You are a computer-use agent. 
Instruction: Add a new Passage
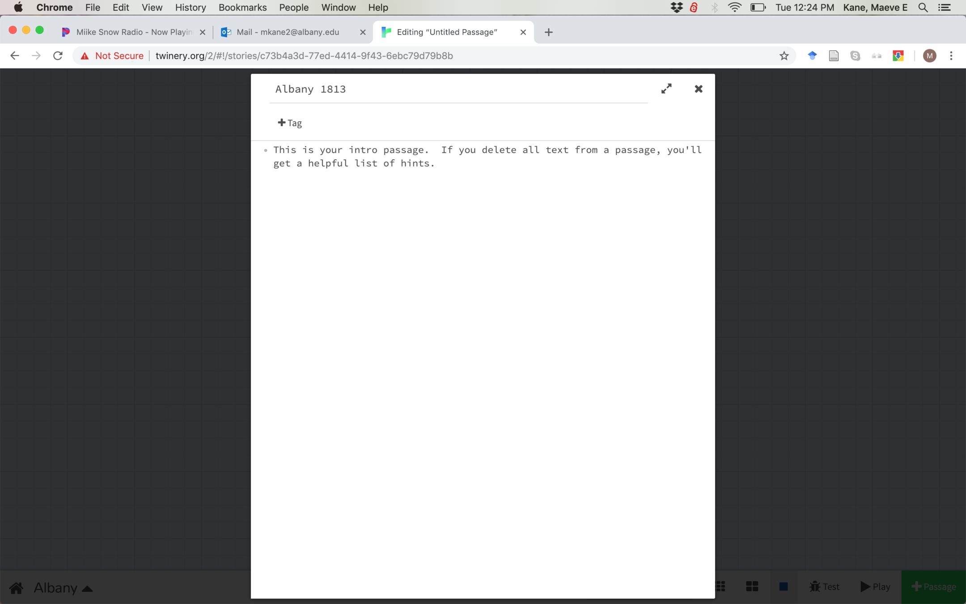(933, 586)
